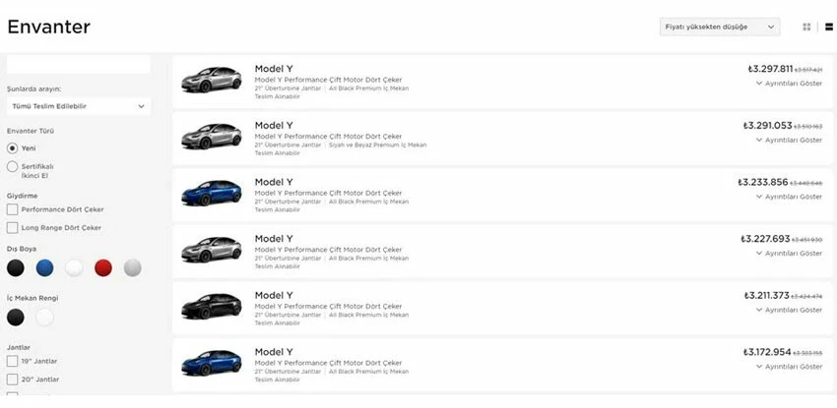Open the blue Model Y priced ₺3.233.856
Screen dimensions: 837x408
point(502,195)
